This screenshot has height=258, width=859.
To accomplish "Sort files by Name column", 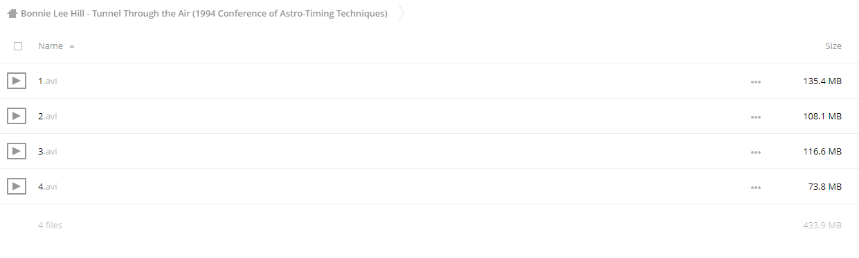I will coord(51,46).
